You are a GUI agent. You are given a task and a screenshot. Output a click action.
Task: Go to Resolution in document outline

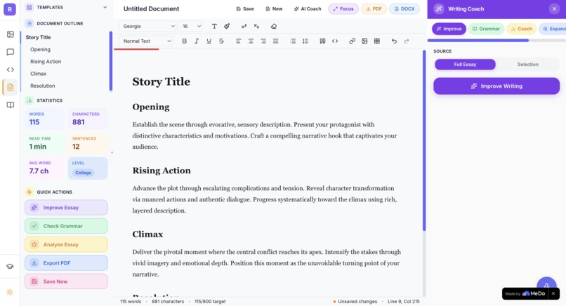coord(43,86)
